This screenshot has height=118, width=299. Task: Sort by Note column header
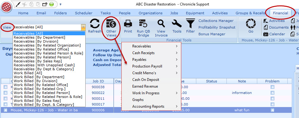(x=242, y=81)
